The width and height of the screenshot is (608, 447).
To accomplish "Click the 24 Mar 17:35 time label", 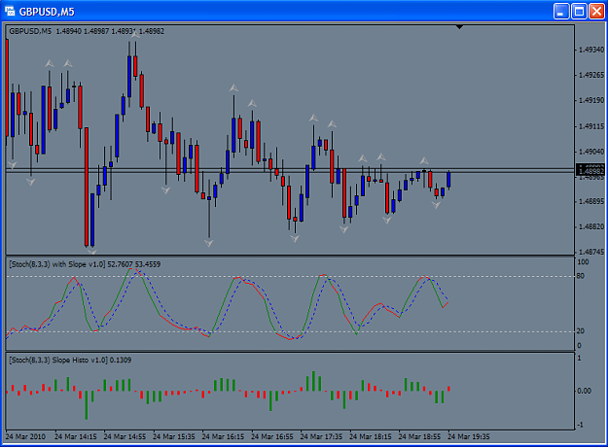I will 321,436.
